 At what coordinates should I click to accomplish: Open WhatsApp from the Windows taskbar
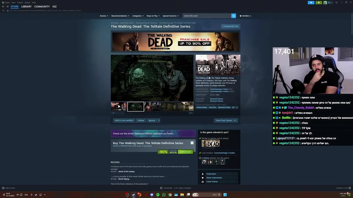[164, 195]
